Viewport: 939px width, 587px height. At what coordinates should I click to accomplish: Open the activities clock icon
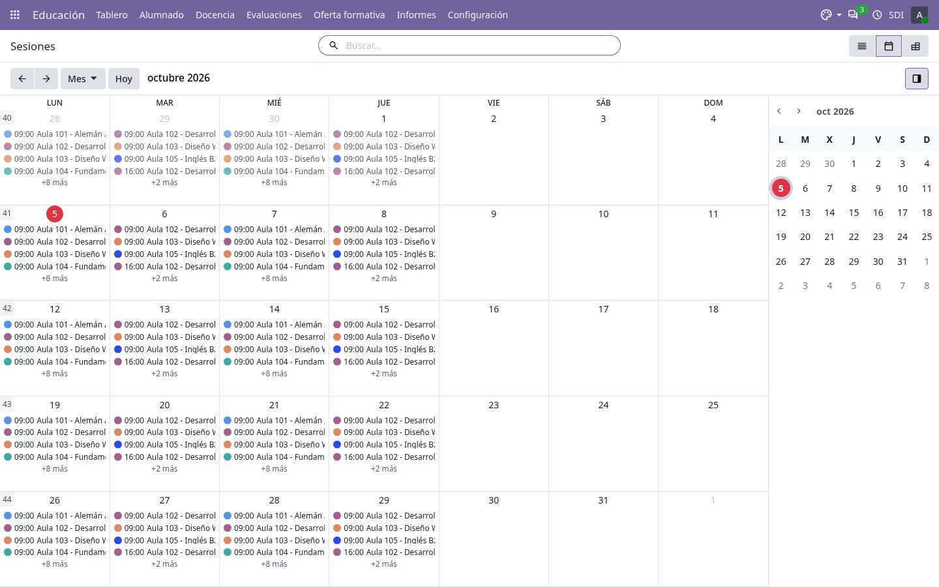[x=877, y=14]
